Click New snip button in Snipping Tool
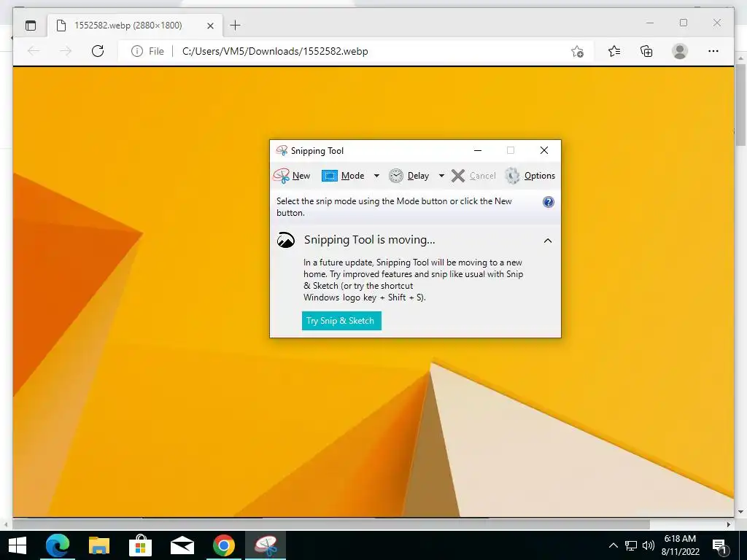 pos(292,176)
